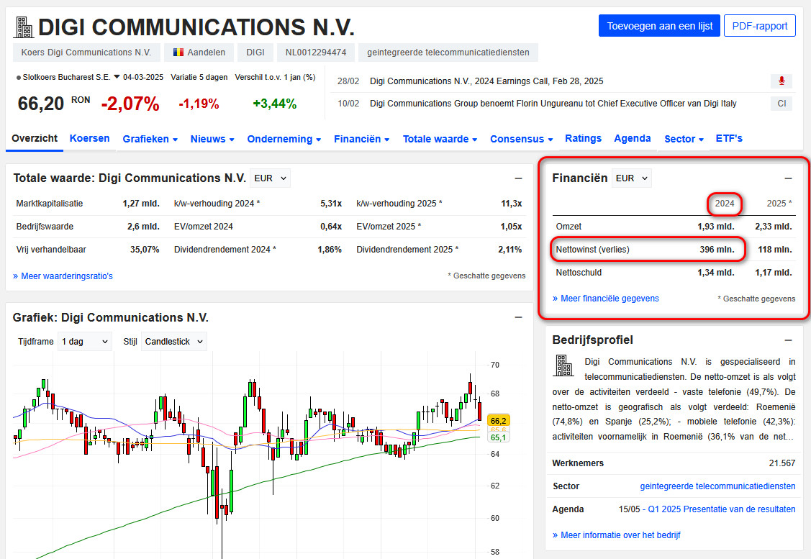Click the 1,17 mld. Nettoschuld 2025 value

(x=774, y=273)
